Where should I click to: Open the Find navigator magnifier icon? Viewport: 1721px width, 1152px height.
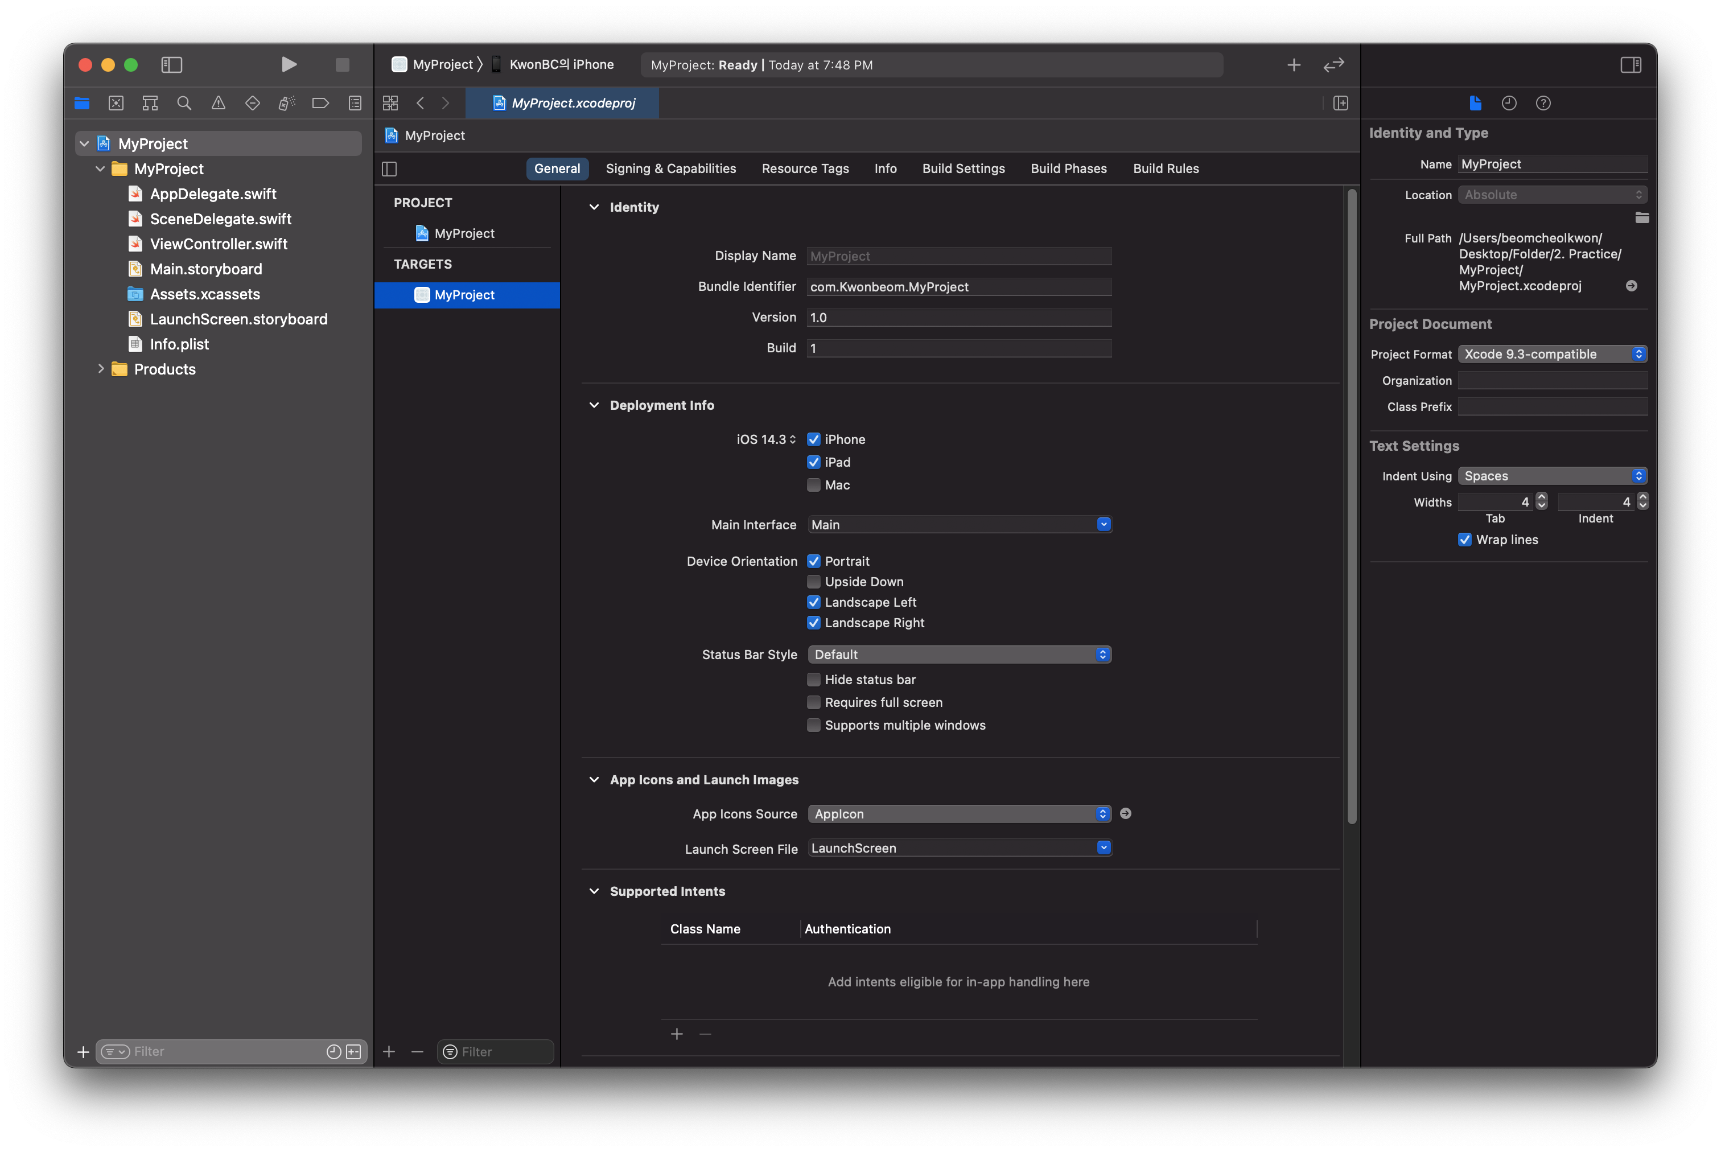[184, 103]
